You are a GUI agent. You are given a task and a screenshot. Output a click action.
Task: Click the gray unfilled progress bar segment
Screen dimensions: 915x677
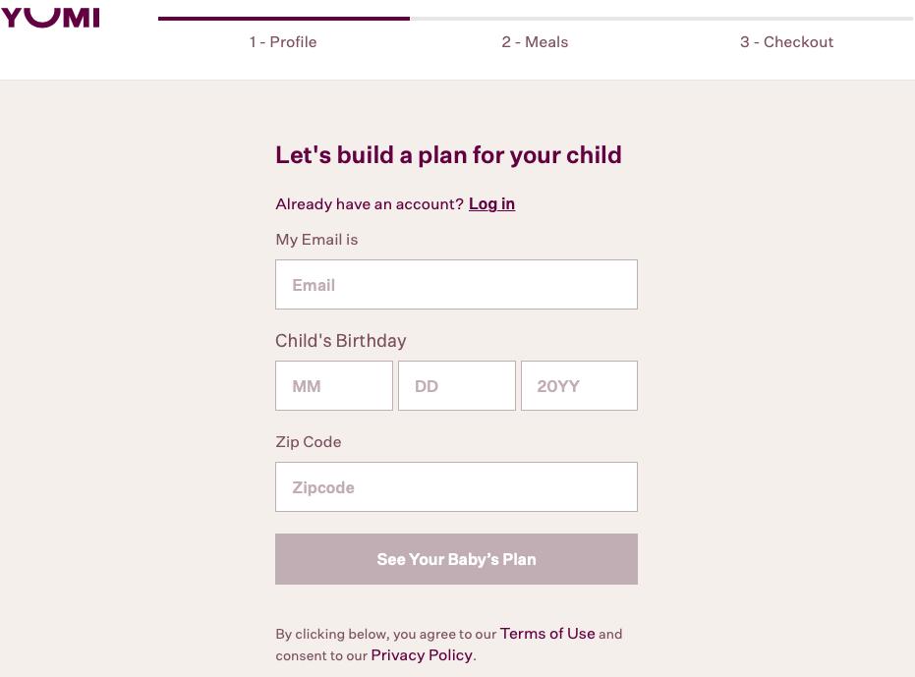(660, 18)
